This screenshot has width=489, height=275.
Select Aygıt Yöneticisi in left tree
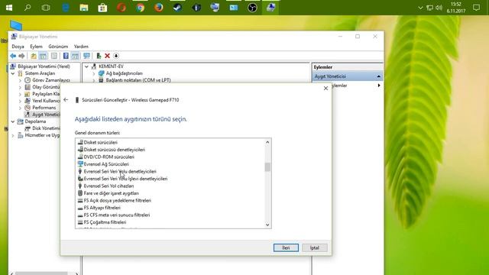43,115
